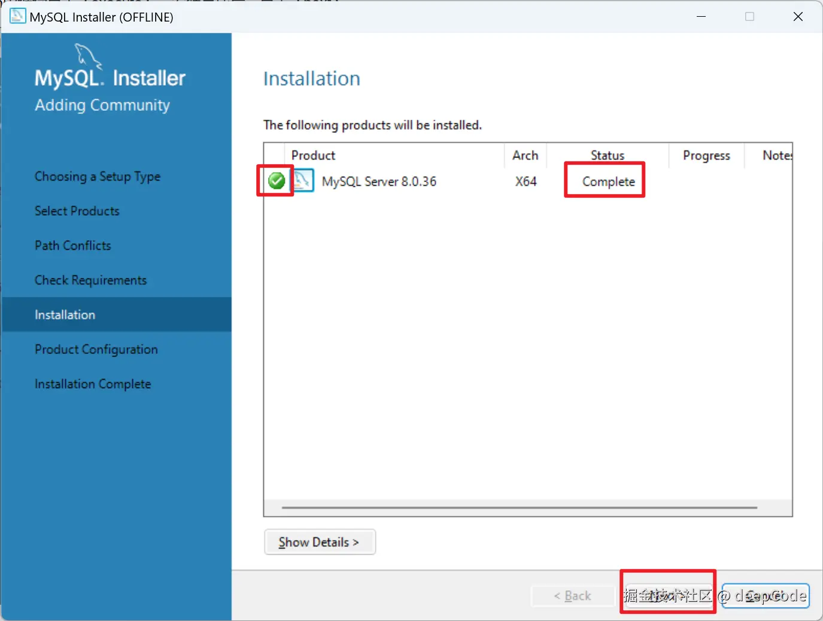Go to Select Products step
Viewport: 823px width, 621px height.
(77, 211)
